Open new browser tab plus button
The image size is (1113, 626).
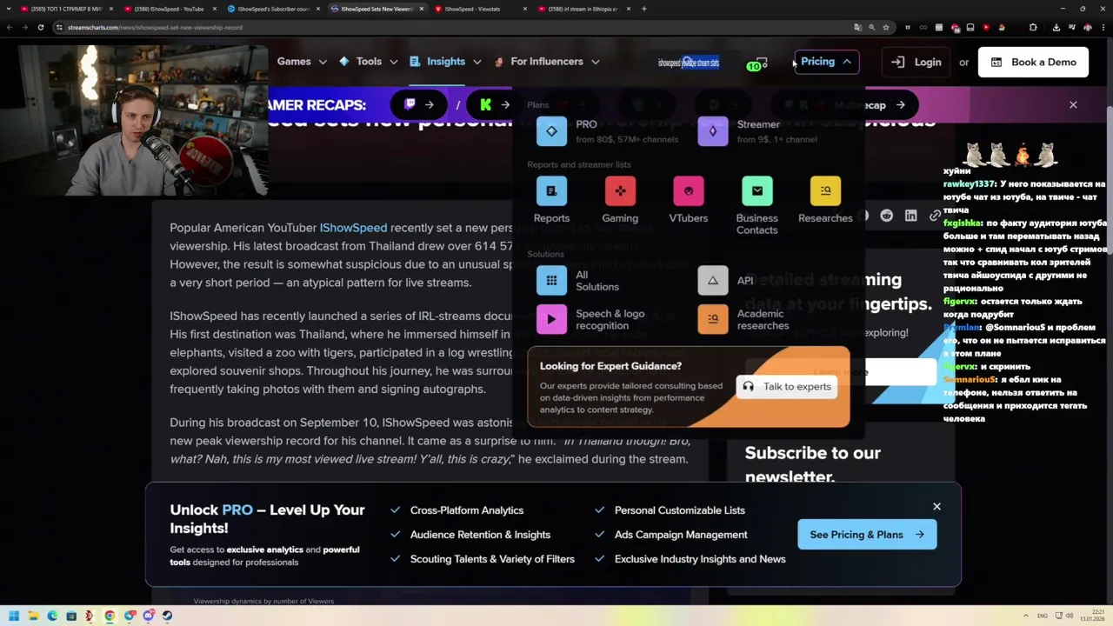tap(644, 9)
